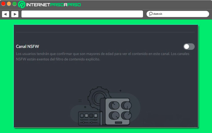Click the magnifying glass search icon
The width and height of the screenshot is (212, 133).
[x=151, y=14]
